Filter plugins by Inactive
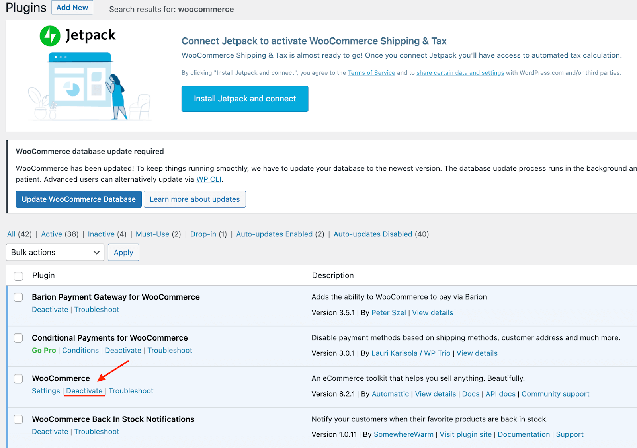Screen dimensions: 637x448 click(x=101, y=234)
